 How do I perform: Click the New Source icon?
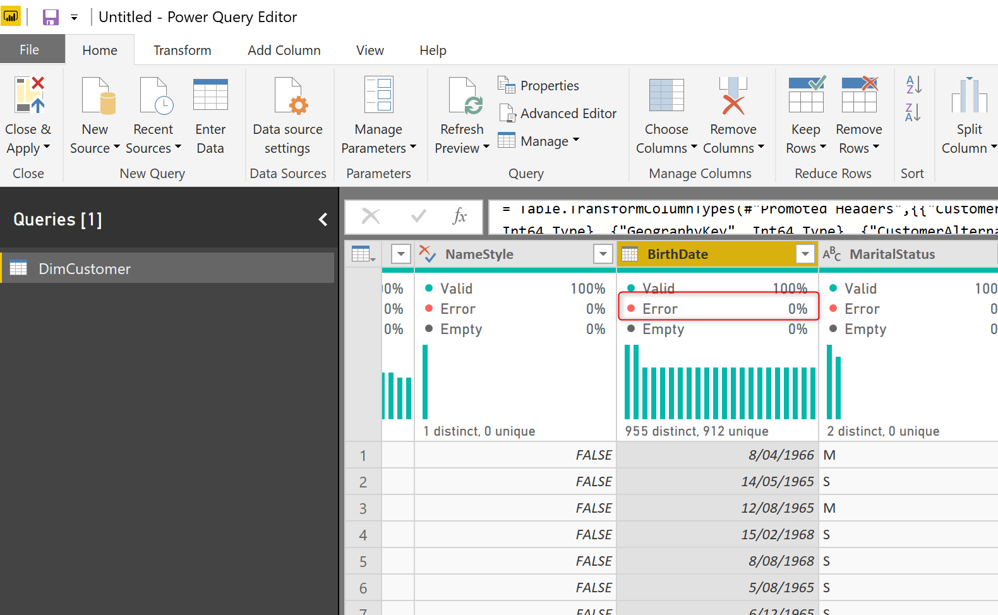pos(99,96)
